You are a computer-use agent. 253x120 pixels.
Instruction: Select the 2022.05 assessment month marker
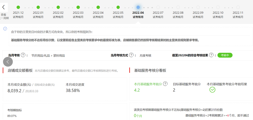[118, 7]
